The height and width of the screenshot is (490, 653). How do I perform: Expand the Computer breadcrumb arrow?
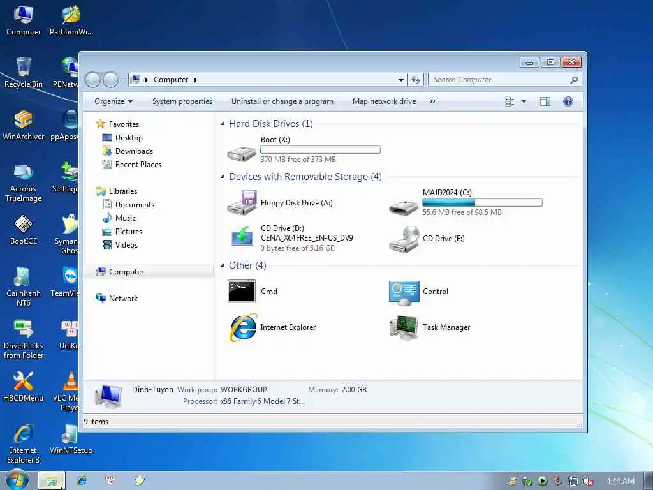tap(195, 80)
